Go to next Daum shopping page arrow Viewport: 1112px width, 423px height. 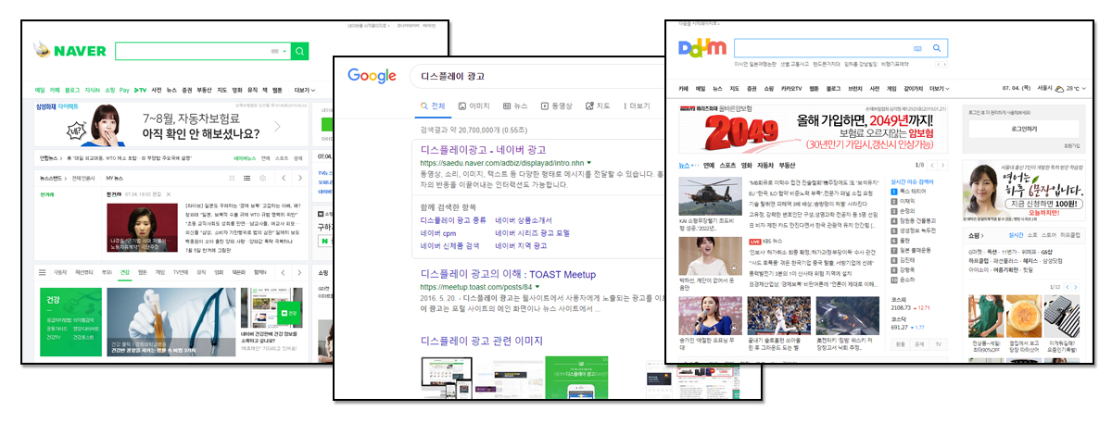click(x=1078, y=286)
